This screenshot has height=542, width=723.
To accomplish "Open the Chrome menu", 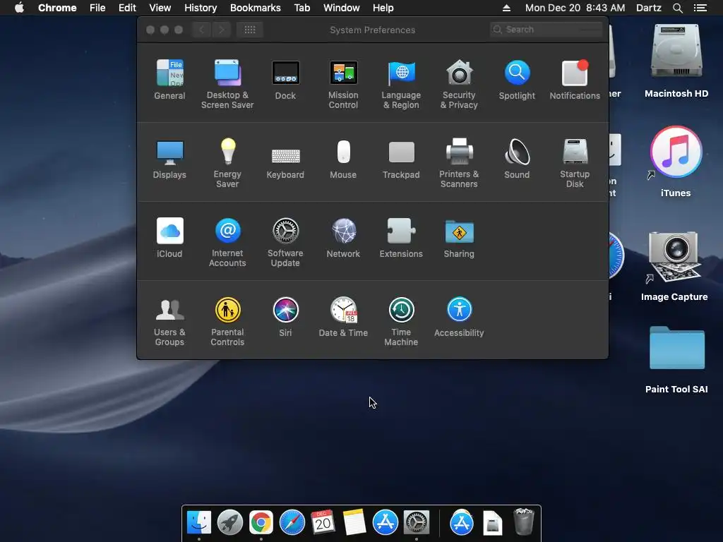I will pyautogui.click(x=57, y=8).
